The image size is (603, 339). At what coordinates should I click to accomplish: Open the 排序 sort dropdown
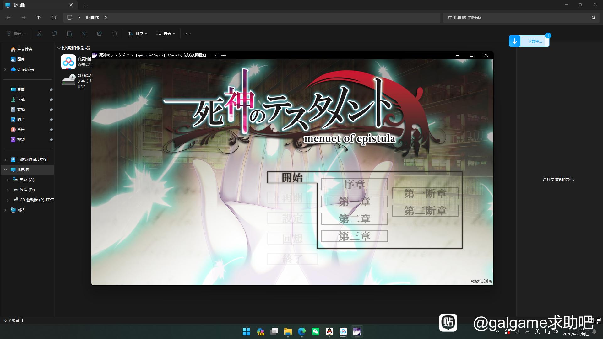click(x=138, y=34)
